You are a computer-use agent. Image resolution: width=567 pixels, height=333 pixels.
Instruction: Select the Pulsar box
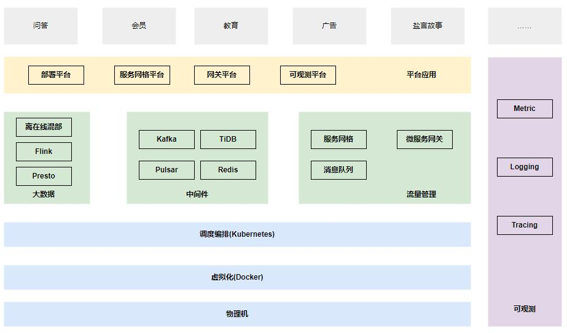point(166,170)
